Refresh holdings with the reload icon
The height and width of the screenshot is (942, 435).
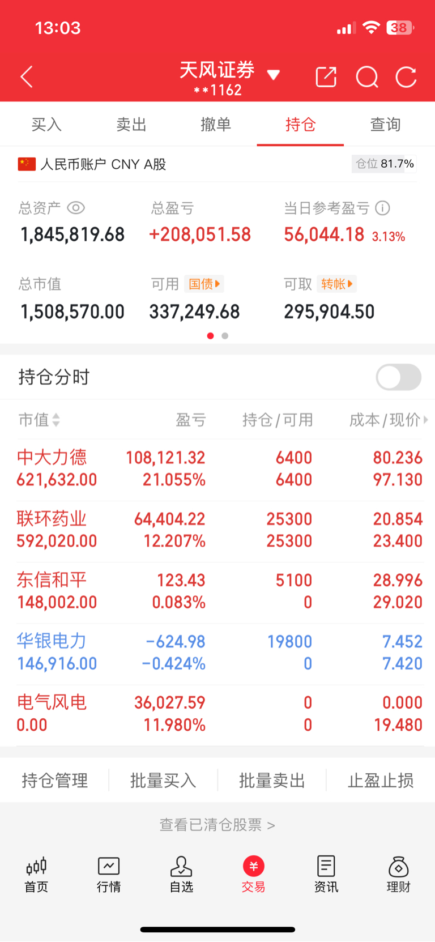(406, 77)
